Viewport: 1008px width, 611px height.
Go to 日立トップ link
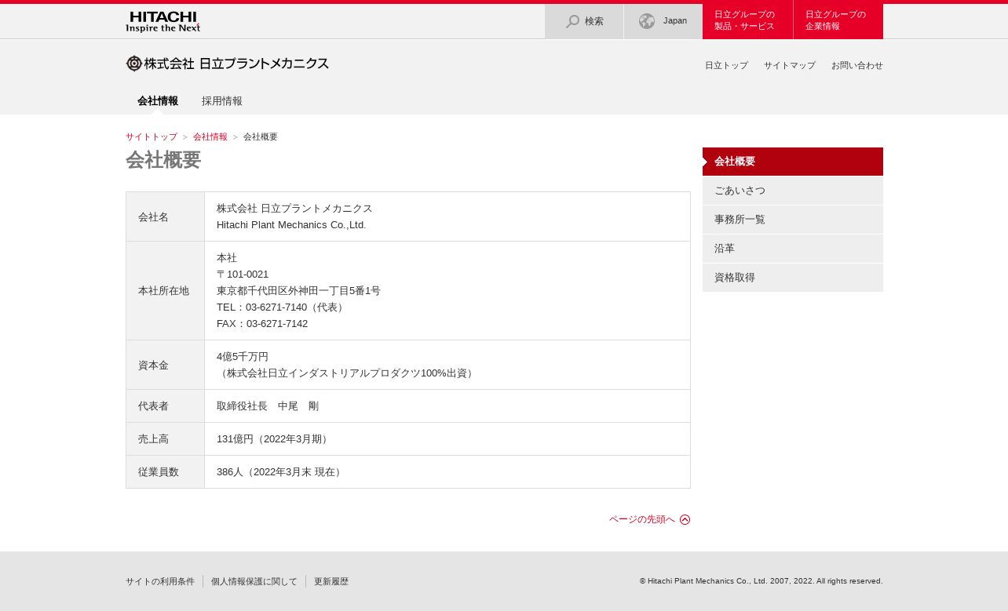pos(726,66)
